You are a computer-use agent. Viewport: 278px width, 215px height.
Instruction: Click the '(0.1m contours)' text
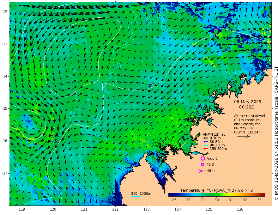247,120
